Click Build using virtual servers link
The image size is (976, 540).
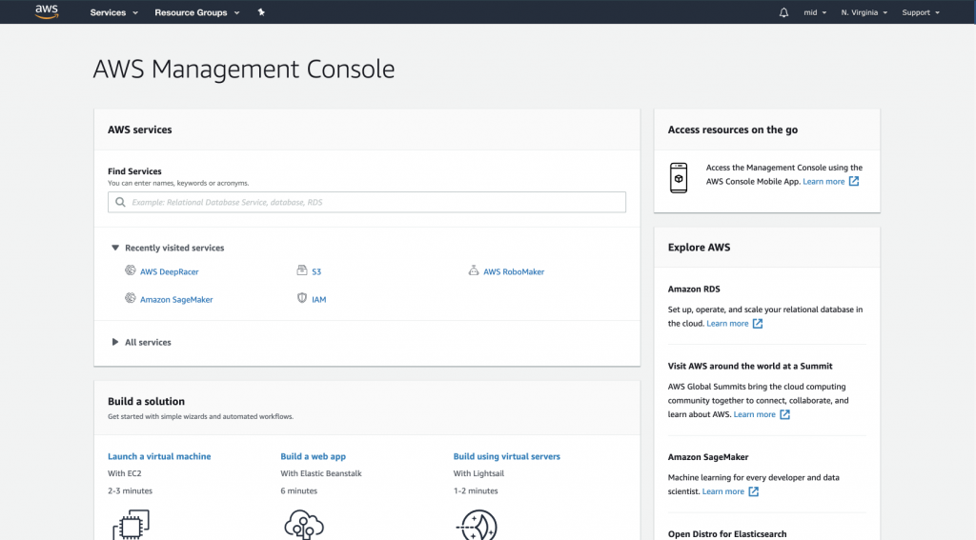tap(507, 456)
